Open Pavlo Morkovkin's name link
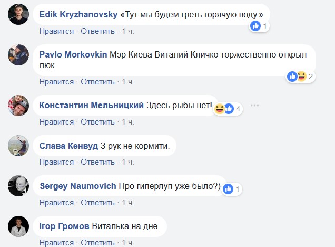Screen dimensions: 335x247 [73, 55]
